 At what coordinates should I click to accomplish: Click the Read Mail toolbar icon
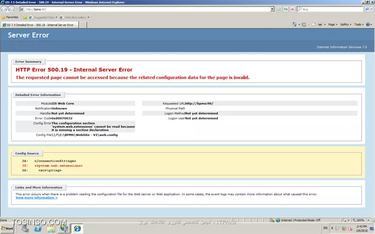(x=314, y=24)
